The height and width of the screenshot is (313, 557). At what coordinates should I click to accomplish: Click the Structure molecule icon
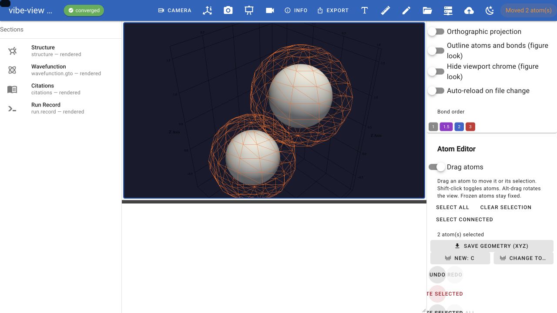[x=12, y=51]
